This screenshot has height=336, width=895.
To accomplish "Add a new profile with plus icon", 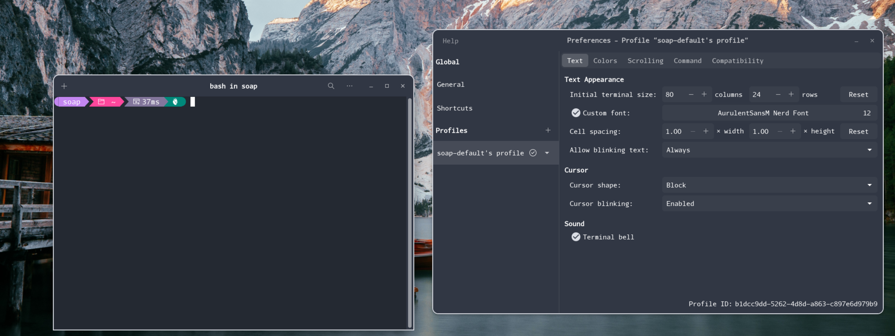I will click(x=548, y=130).
